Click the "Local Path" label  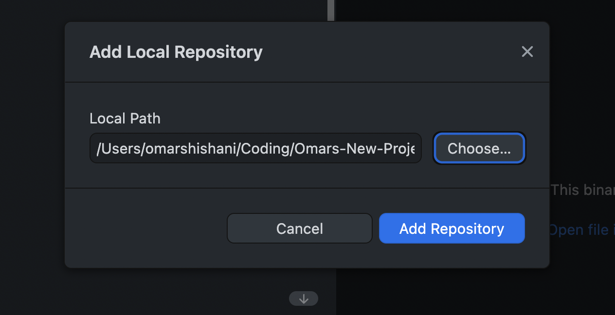pos(125,118)
